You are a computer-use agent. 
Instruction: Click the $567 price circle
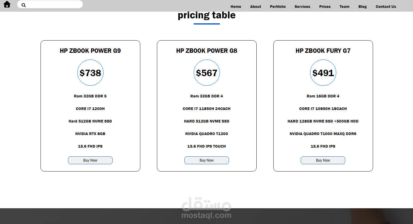[x=207, y=73]
